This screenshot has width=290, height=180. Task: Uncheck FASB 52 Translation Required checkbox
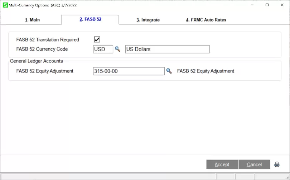pos(97,39)
